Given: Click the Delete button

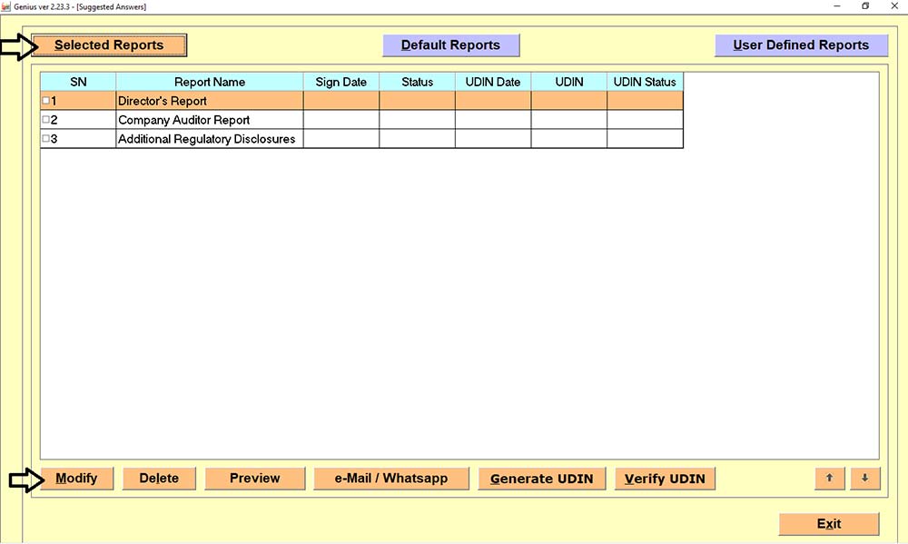Looking at the screenshot, I should (159, 478).
